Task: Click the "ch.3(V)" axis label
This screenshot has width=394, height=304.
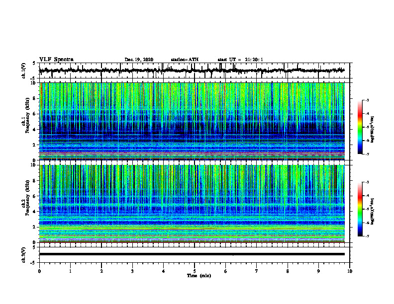Action: pos(24,255)
